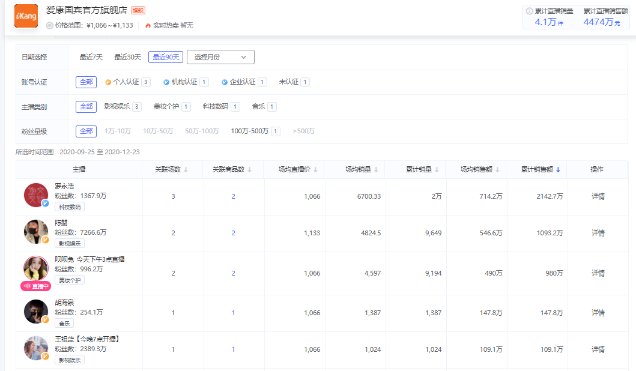Open 胡海泉 avatar thumbnail

click(35, 312)
